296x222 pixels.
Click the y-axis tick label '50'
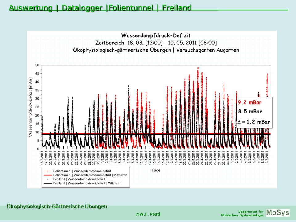(x=37, y=65)
